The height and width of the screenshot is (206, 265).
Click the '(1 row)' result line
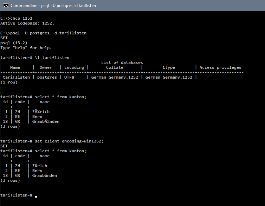point(9,82)
